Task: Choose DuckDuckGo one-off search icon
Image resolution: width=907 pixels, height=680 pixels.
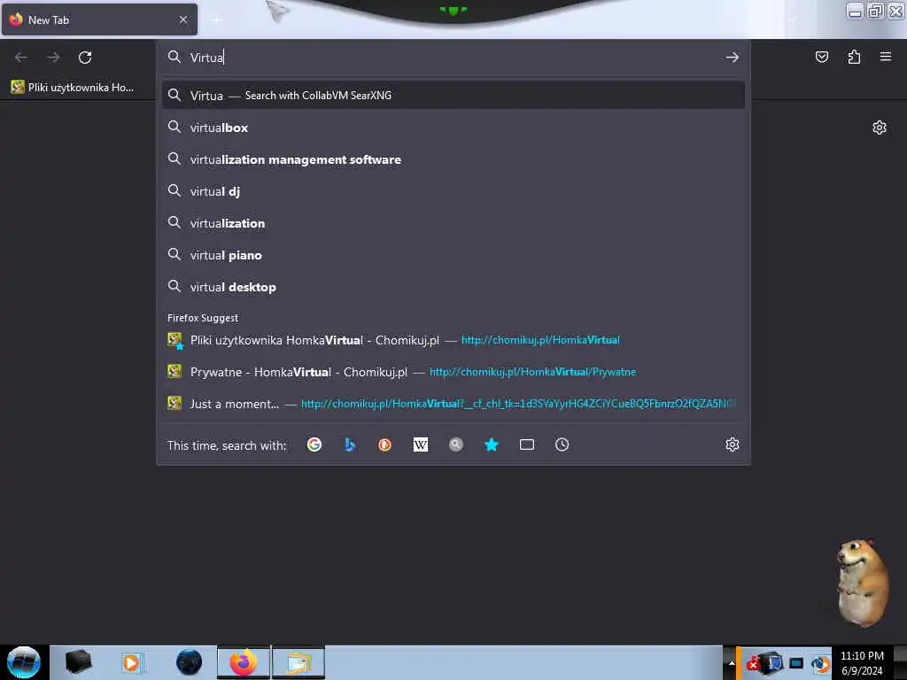Action: point(384,444)
